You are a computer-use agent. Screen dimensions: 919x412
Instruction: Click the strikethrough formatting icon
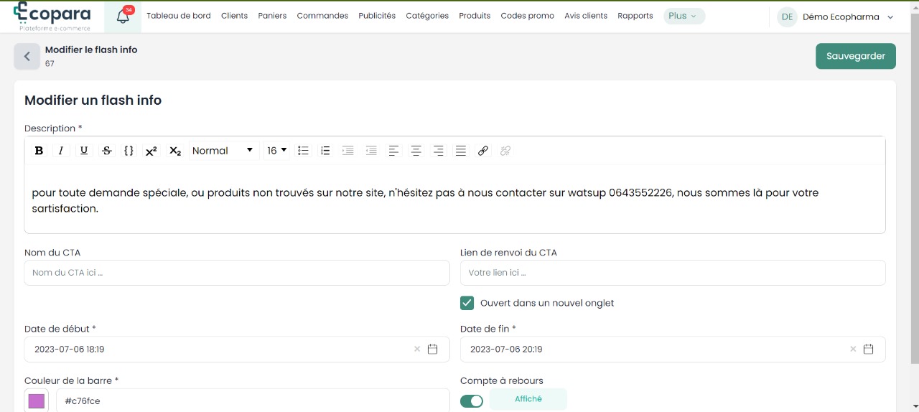pos(107,151)
